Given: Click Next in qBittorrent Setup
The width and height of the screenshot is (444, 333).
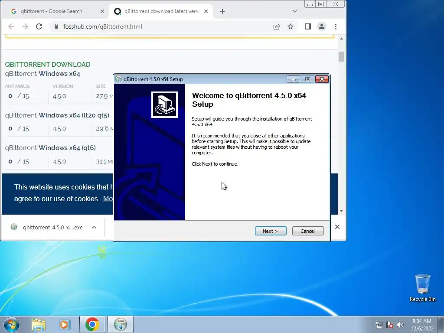Looking at the screenshot, I should pyautogui.click(x=271, y=231).
